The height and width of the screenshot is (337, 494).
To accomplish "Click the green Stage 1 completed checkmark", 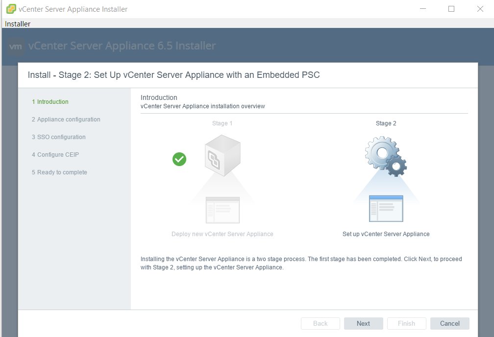I will pyautogui.click(x=179, y=159).
